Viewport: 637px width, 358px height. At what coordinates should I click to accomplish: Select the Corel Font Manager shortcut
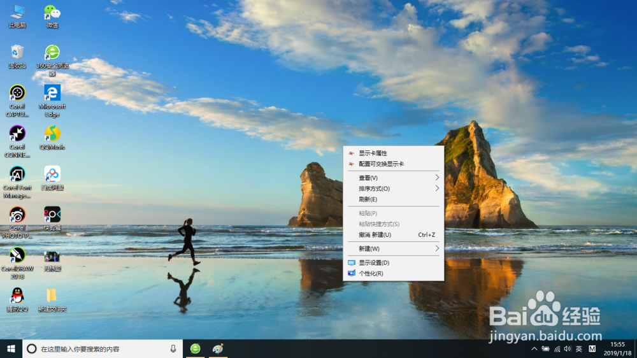click(17, 182)
